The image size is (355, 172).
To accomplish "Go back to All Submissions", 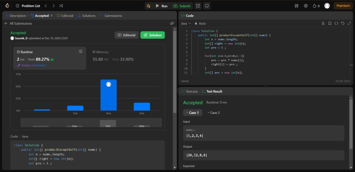I will tap(18, 24).
